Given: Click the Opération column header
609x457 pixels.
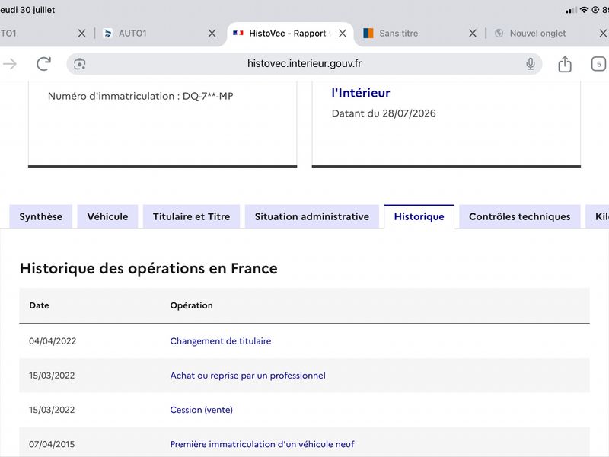Looking at the screenshot, I should [192, 305].
